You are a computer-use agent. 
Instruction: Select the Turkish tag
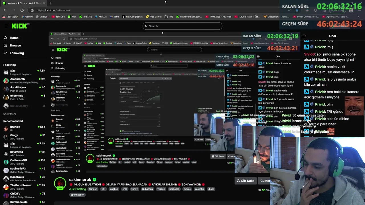[93, 189]
